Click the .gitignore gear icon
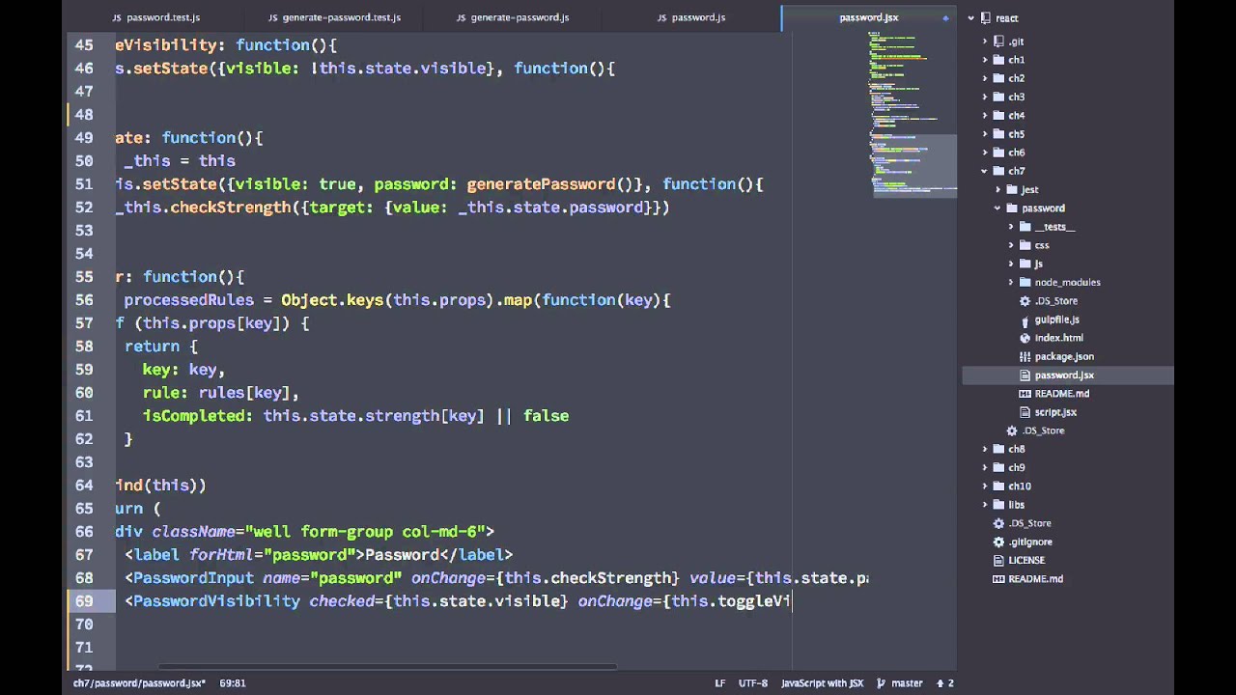Screen dimensions: 1236x695 (x=999, y=542)
